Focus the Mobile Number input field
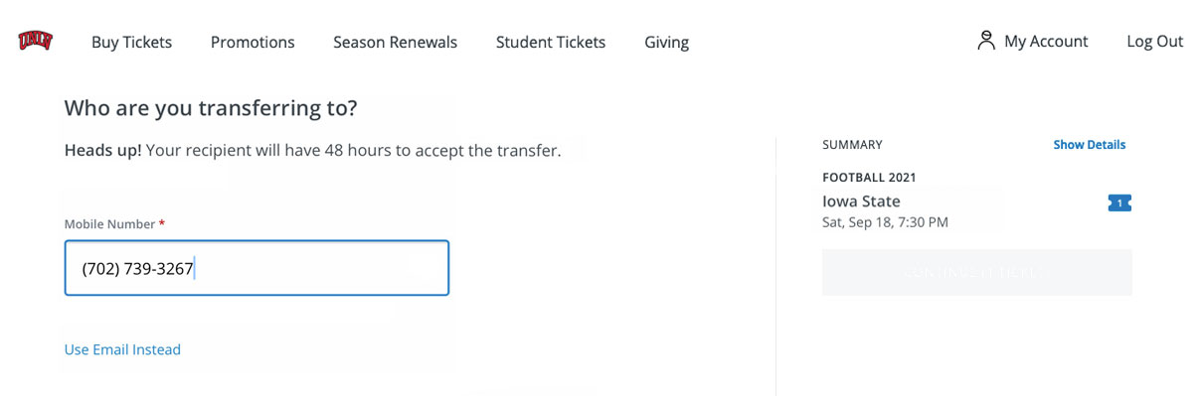The width and height of the screenshot is (1202, 396). 257,268
